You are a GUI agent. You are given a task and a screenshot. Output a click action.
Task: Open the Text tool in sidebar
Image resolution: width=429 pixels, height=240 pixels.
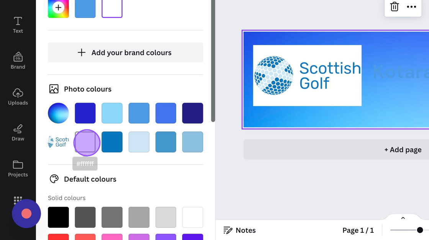tap(18, 25)
